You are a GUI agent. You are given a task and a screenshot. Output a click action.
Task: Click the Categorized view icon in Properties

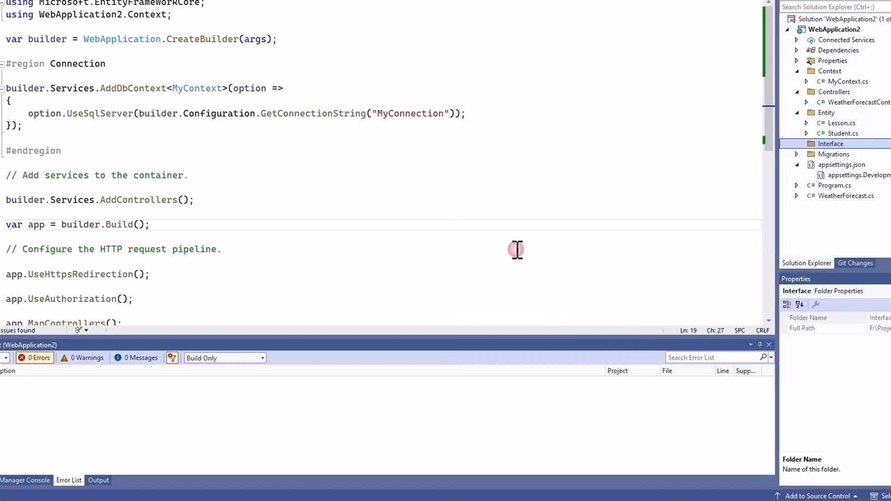coord(787,304)
